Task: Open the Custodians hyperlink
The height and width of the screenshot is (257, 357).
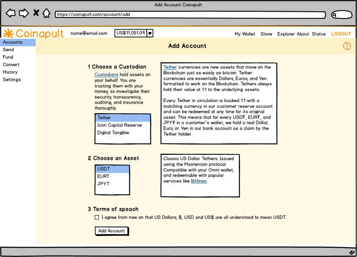Action: 106,75
